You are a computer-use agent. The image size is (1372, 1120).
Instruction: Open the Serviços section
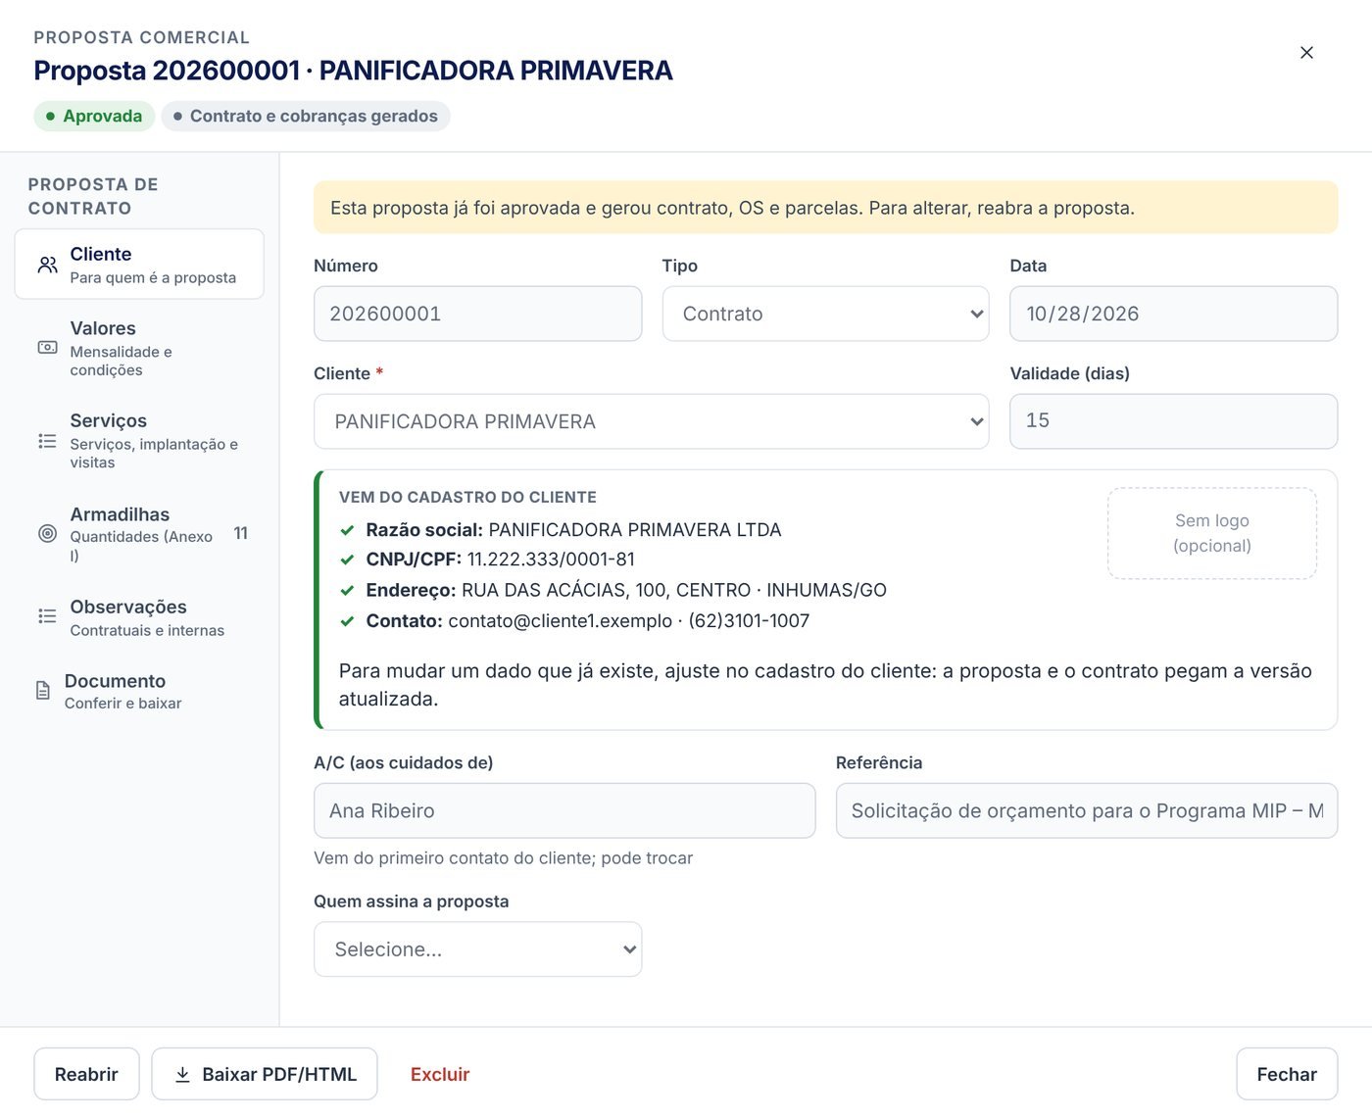[139, 440]
